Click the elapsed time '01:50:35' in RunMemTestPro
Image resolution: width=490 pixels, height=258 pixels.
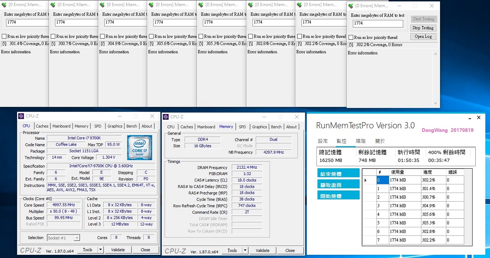(408, 160)
